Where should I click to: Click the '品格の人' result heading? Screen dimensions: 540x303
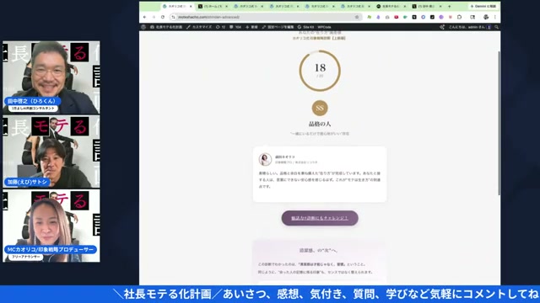(320, 124)
